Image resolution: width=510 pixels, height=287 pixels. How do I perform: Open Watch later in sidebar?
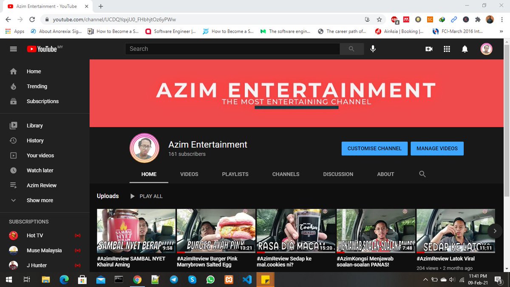(x=39, y=170)
